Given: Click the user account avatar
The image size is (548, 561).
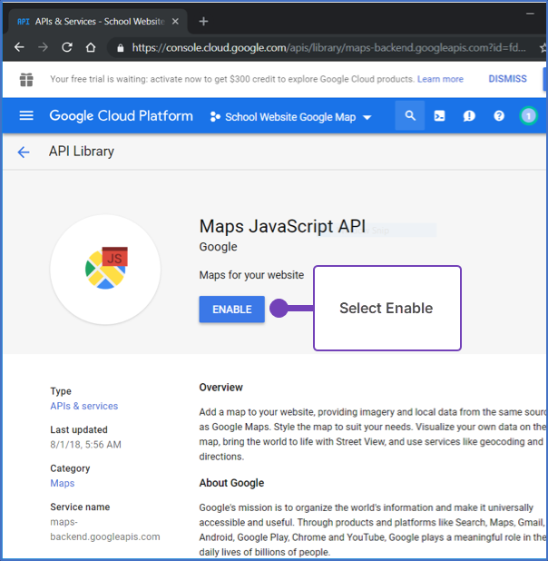Looking at the screenshot, I should coord(528,116).
